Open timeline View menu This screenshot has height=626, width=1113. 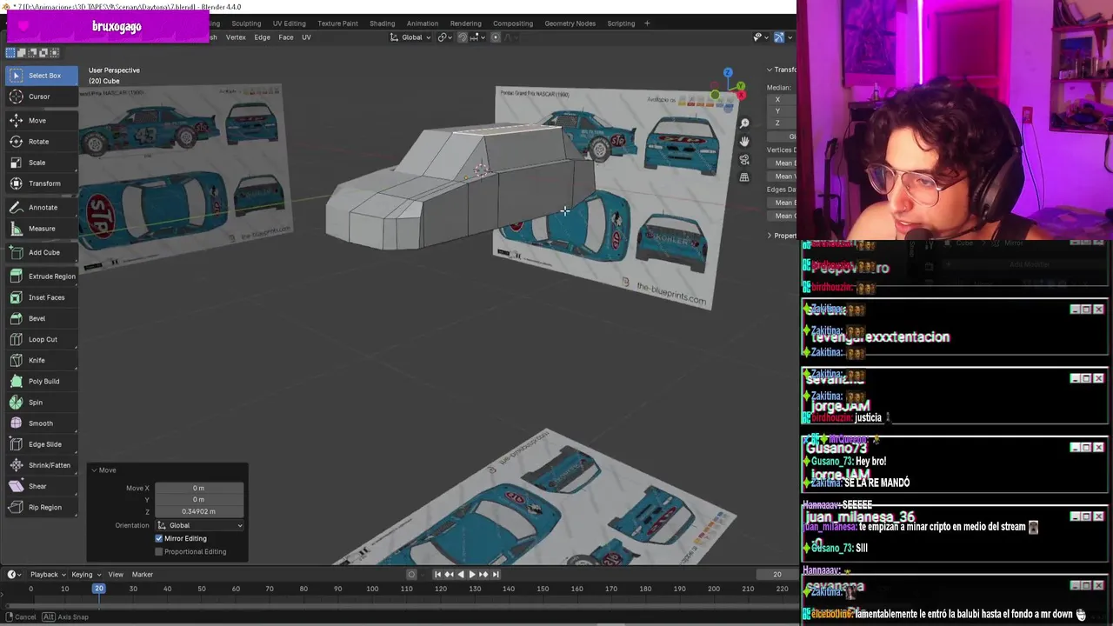pyautogui.click(x=116, y=574)
